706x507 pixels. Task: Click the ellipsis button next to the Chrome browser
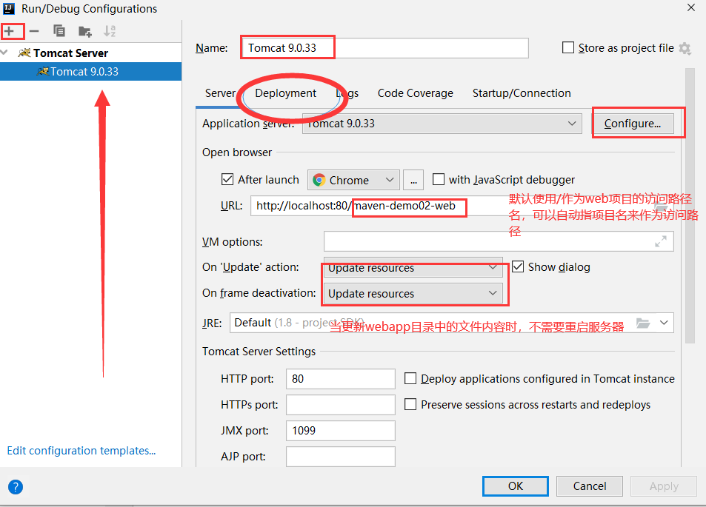click(x=413, y=180)
